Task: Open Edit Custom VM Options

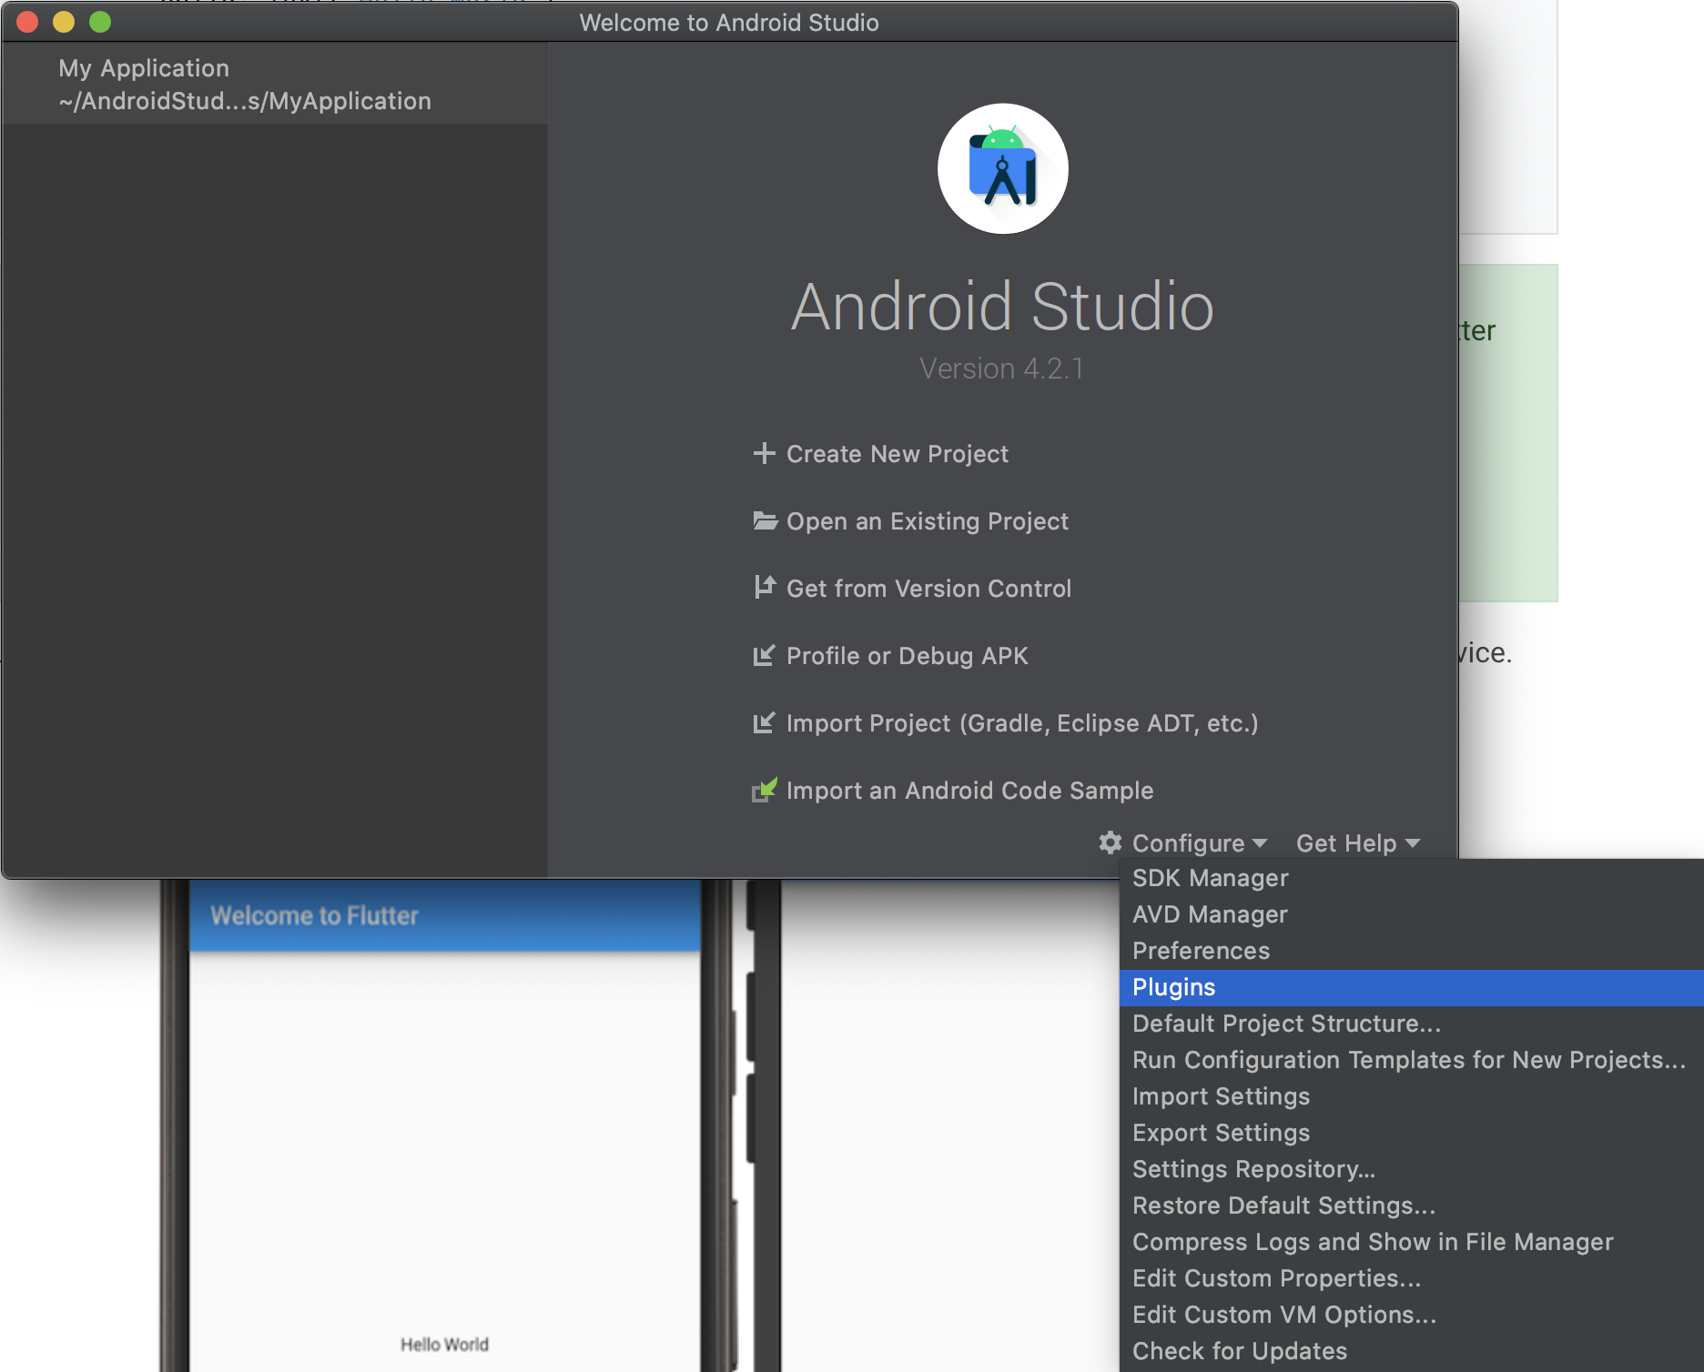Action: pos(1411,1315)
